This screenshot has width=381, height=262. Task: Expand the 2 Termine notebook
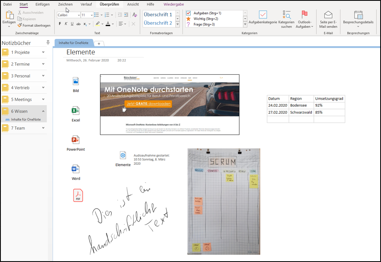[x=43, y=64]
